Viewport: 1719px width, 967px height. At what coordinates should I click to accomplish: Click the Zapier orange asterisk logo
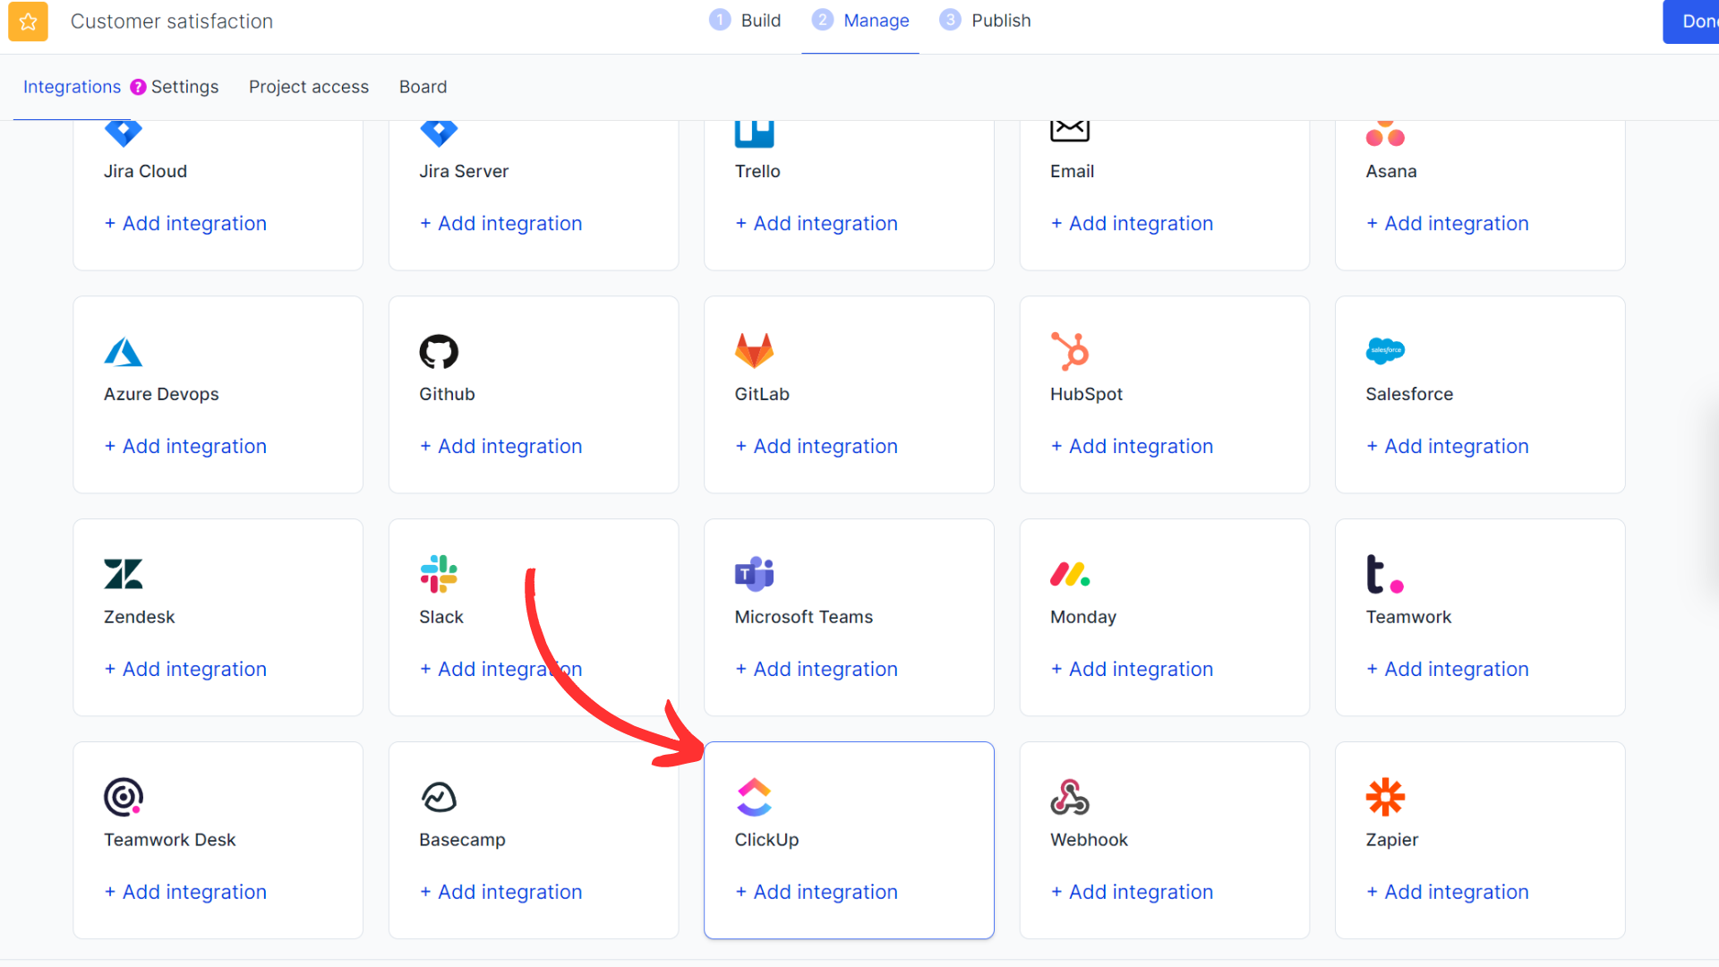tap(1385, 797)
